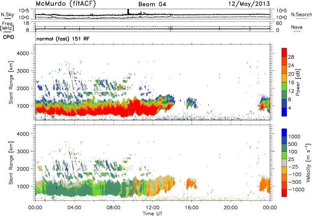Click the orange velocity echo patch near 16:00

point(191,184)
